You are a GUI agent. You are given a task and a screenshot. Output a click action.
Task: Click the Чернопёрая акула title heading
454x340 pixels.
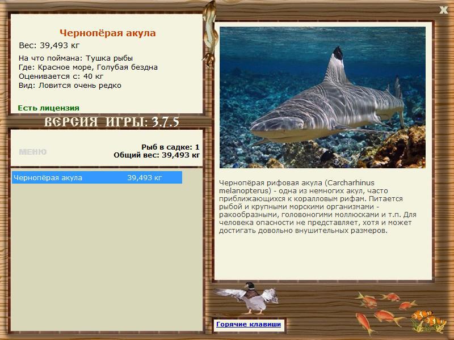[108, 33]
